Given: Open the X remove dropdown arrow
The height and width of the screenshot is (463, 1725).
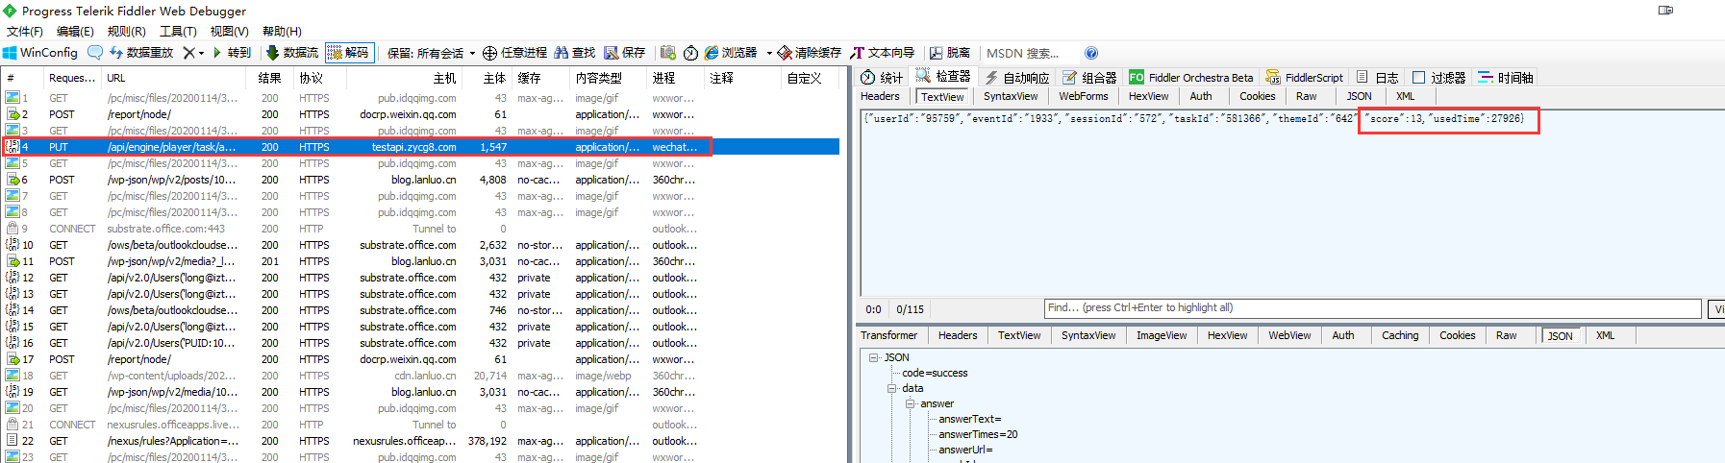Looking at the screenshot, I should click(x=201, y=53).
